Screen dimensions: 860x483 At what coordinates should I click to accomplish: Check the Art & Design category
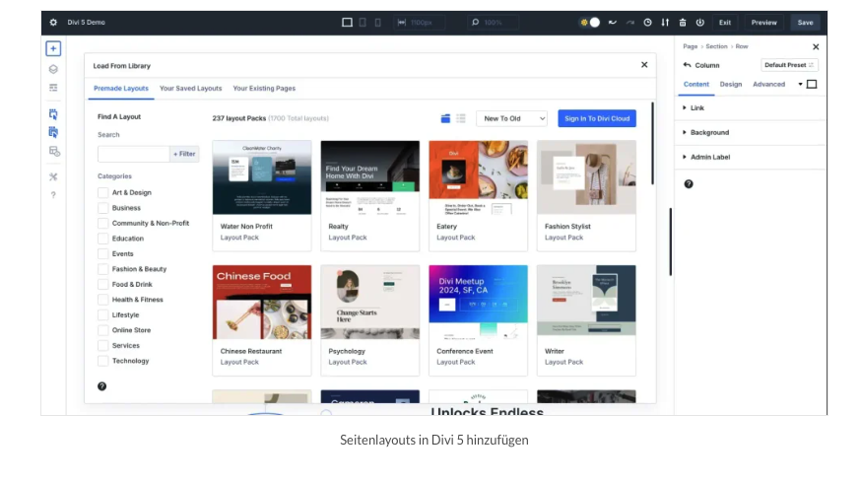click(103, 193)
